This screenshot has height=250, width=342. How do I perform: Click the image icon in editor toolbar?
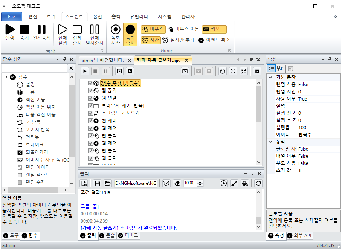(x=185, y=71)
